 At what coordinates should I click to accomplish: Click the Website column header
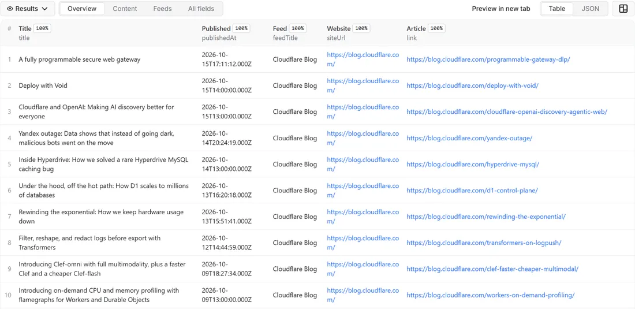tap(338, 28)
